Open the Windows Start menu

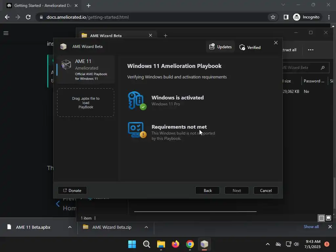coord(132,244)
